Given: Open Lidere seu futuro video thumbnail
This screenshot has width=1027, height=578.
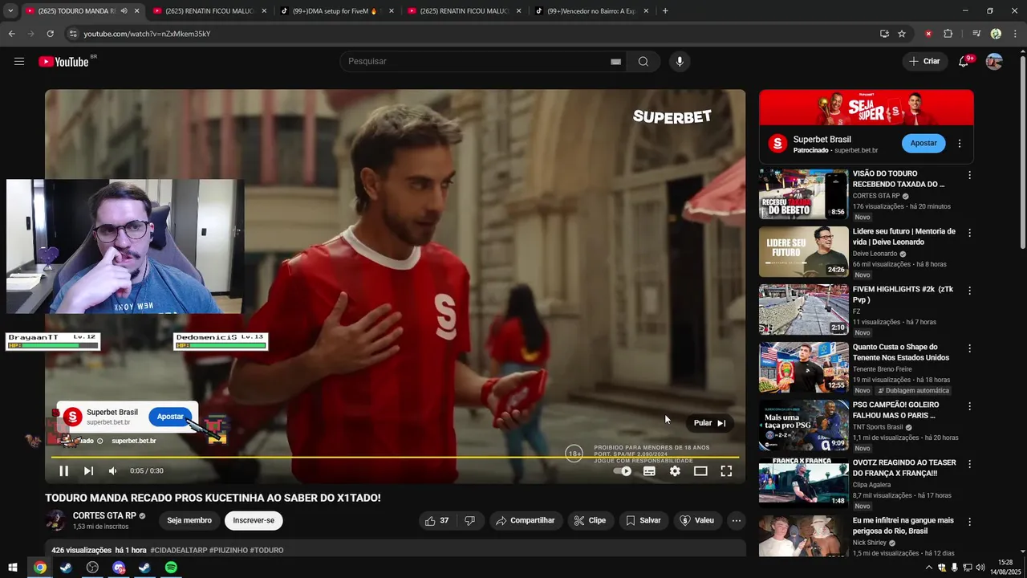Looking at the screenshot, I should 803,252.
